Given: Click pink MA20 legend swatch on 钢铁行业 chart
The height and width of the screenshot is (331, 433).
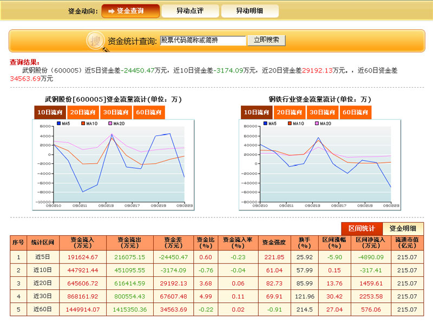Looking at the screenshot, I should 322,124.
